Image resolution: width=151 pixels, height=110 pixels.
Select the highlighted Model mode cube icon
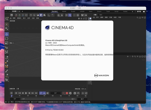[x=41, y=15]
